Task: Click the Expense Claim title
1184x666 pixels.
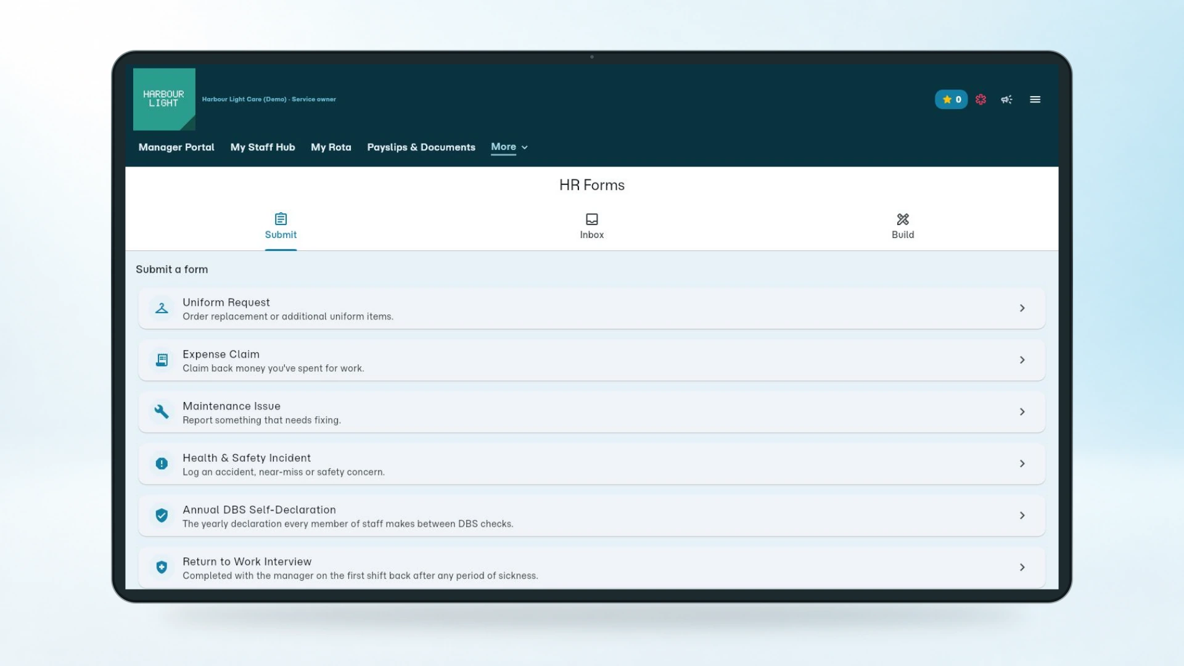Action: (221, 354)
